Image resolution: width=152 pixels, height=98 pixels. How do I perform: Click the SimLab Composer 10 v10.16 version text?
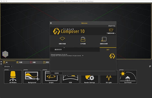59,55
